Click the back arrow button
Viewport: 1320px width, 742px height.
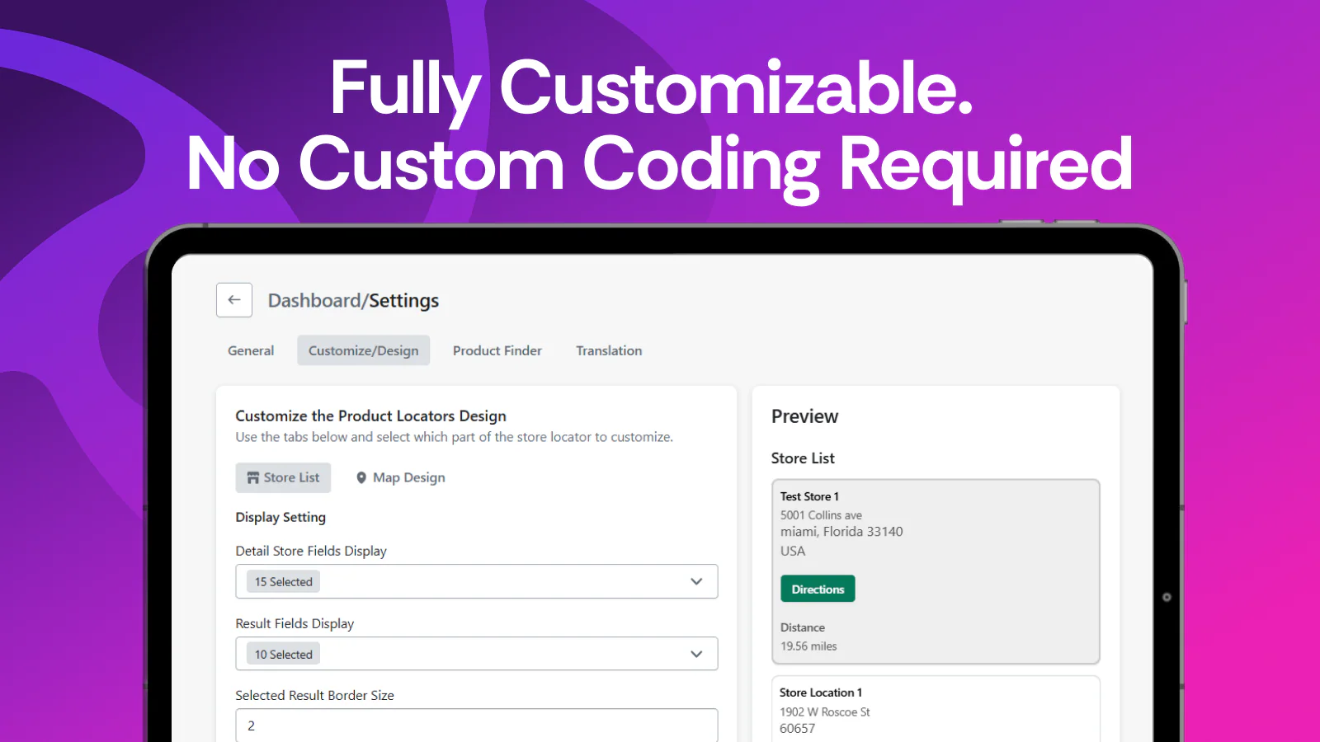pos(234,300)
